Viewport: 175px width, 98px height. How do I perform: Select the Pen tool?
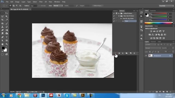coord(2,37)
